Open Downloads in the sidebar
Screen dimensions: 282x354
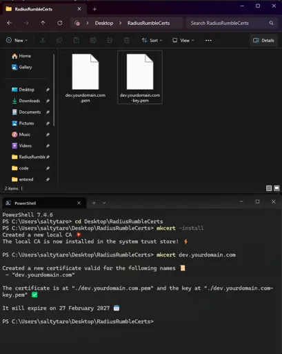(x=26, y=101)
